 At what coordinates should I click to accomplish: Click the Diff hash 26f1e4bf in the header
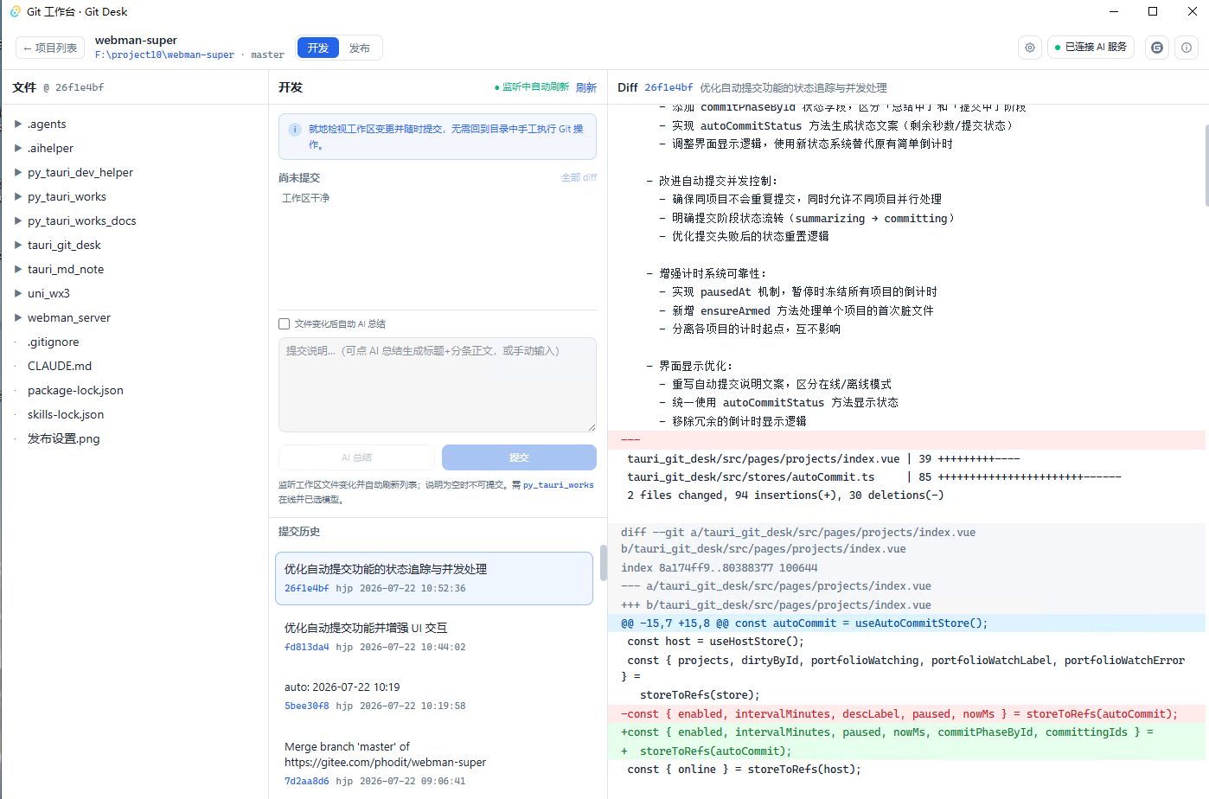pyautogui.click(x=668, y=87)
